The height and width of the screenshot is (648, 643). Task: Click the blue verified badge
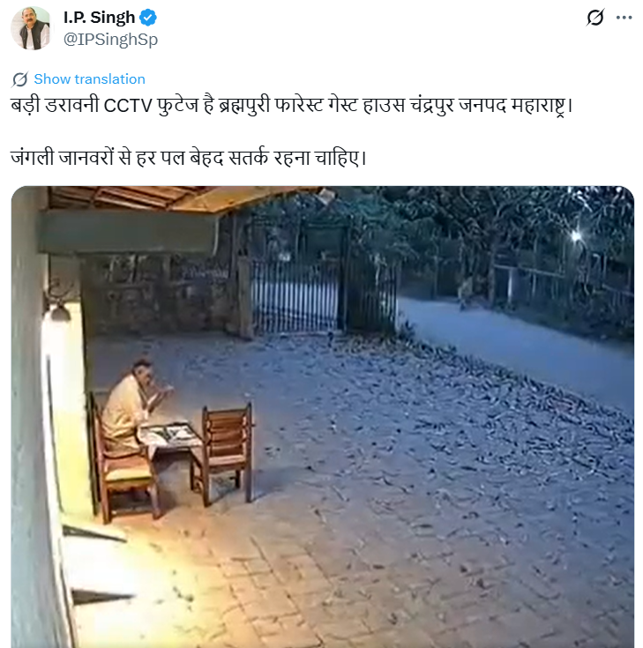pos(150,18)
